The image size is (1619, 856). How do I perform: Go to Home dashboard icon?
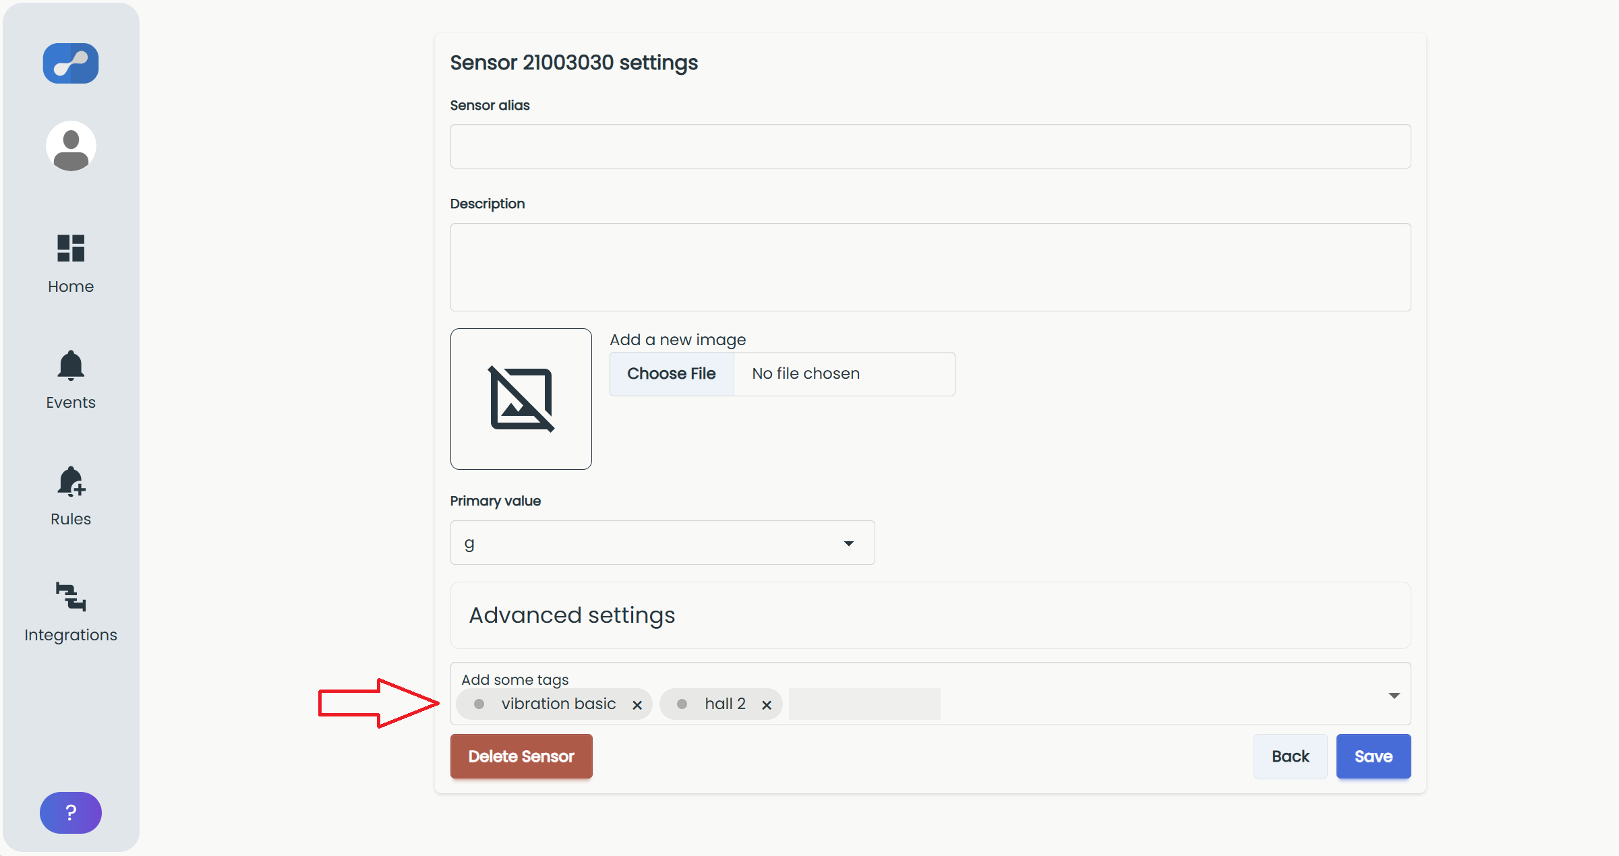point(71,248)
